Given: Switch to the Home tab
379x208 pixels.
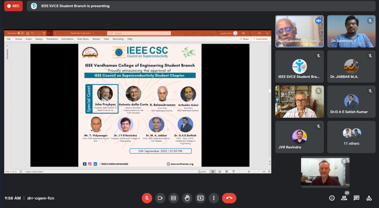Looking at the screenshot, I should coord(19,39).
